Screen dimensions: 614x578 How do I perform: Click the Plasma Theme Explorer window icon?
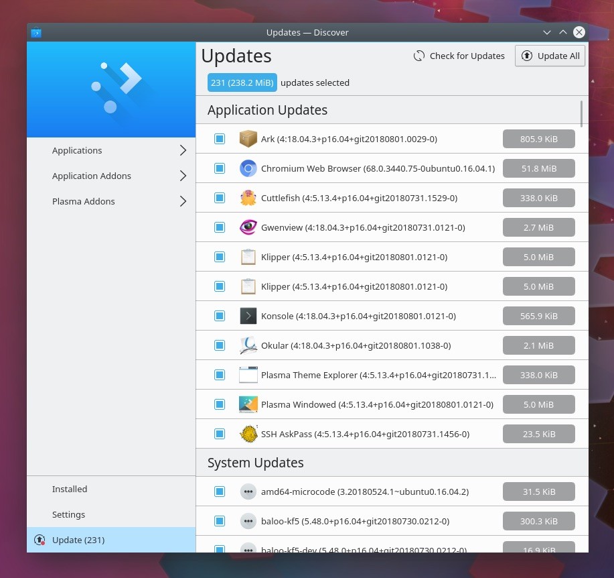point(248,374)
